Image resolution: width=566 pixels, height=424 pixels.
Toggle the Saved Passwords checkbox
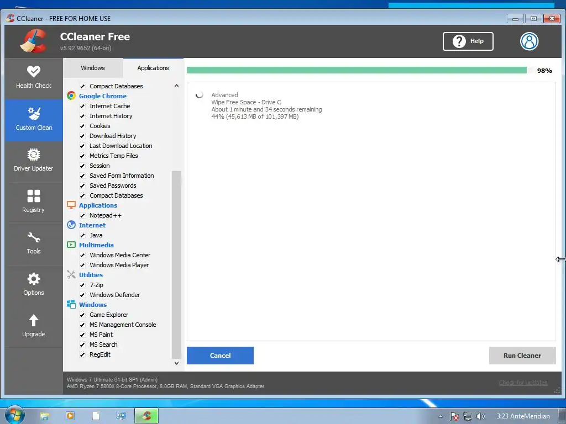click(x=82, y=185)
